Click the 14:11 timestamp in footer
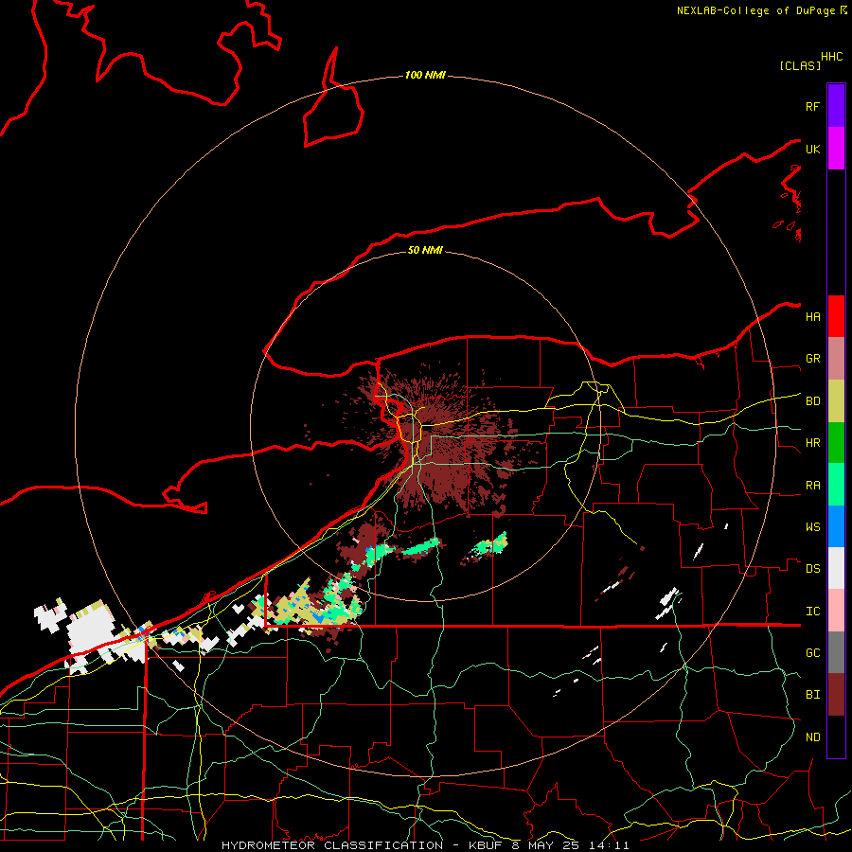 point(611,845)
